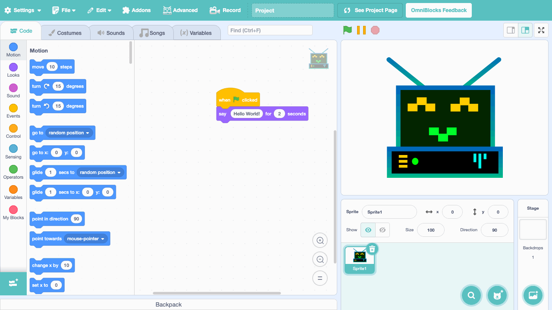Image resolution: width=552 pixels, height=310 pixels.
Task: Show the sprite with eye icon
Action: [368, 230]
